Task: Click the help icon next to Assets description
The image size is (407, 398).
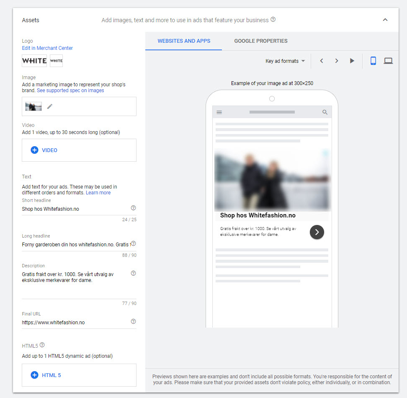Action: [x=273, y=20]
